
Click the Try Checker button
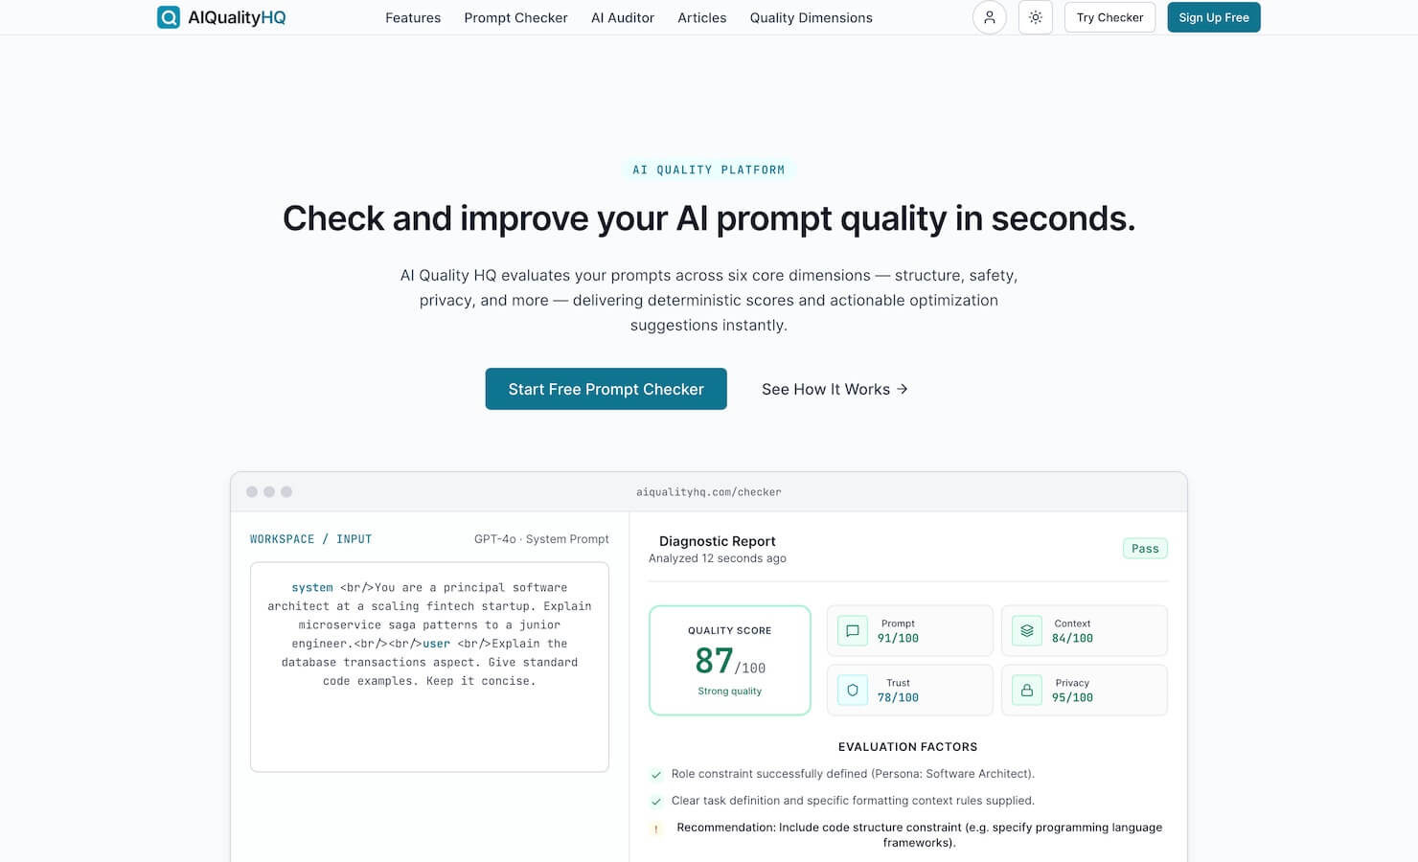click(1109, 17)
